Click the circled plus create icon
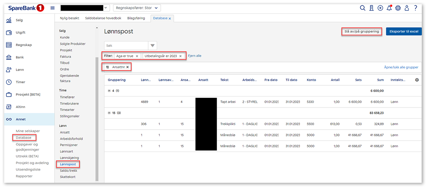Screen dimensions: 426x187 (380, 8)
